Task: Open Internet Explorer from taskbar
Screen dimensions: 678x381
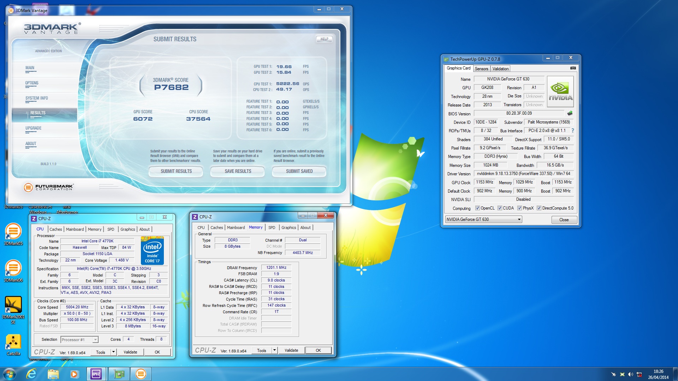Action: [31, 374]
